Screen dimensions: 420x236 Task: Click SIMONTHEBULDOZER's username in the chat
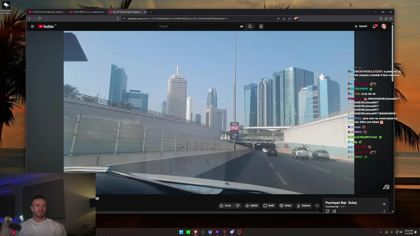[368, 71]
